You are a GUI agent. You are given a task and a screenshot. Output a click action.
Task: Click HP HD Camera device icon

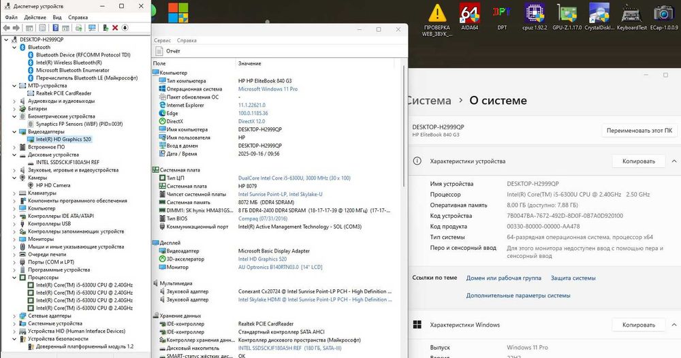tap(31, 185)
